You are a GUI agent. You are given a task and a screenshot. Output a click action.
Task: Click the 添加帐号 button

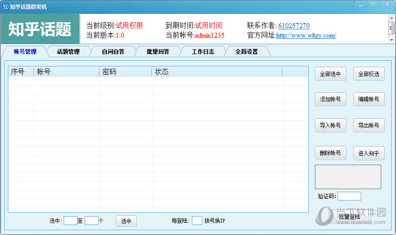(330, 99)
